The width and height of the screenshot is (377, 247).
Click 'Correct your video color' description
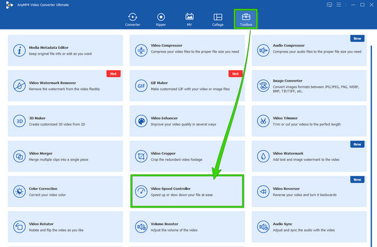[47, 195]
